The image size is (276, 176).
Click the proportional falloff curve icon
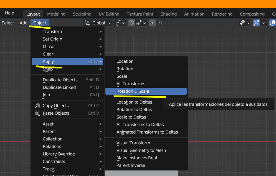[160, 23]
